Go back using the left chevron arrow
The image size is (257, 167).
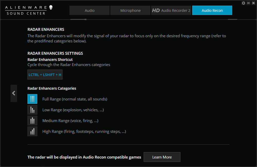(x=14, y=93)
